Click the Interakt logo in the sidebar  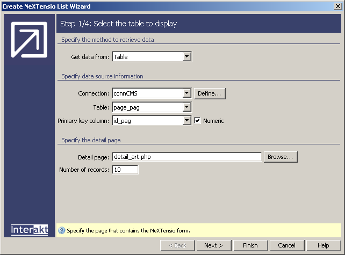(x=30, y=230)
